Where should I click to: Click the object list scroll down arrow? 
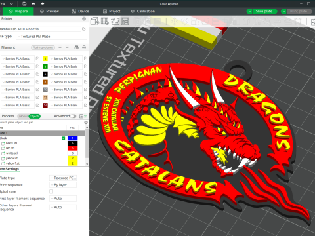click(87, 164)
